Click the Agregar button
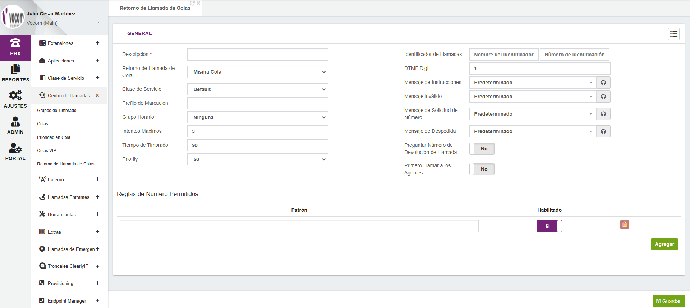 click(x=664, y=244)
